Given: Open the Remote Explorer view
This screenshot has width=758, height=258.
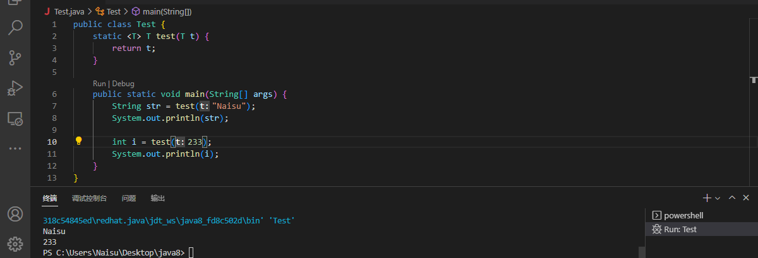Looking at the screenshot, I should (x=15, y=118).
